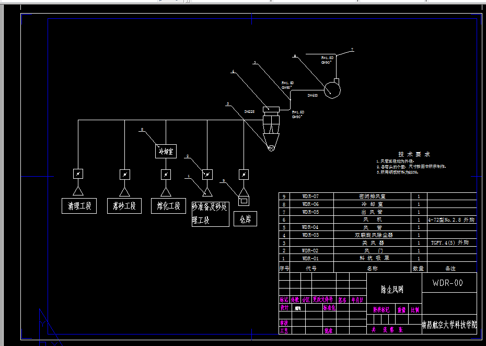The image size is (486, 346).
Task: Click the 熔化工段 label box
Action: tap(168, 206)
